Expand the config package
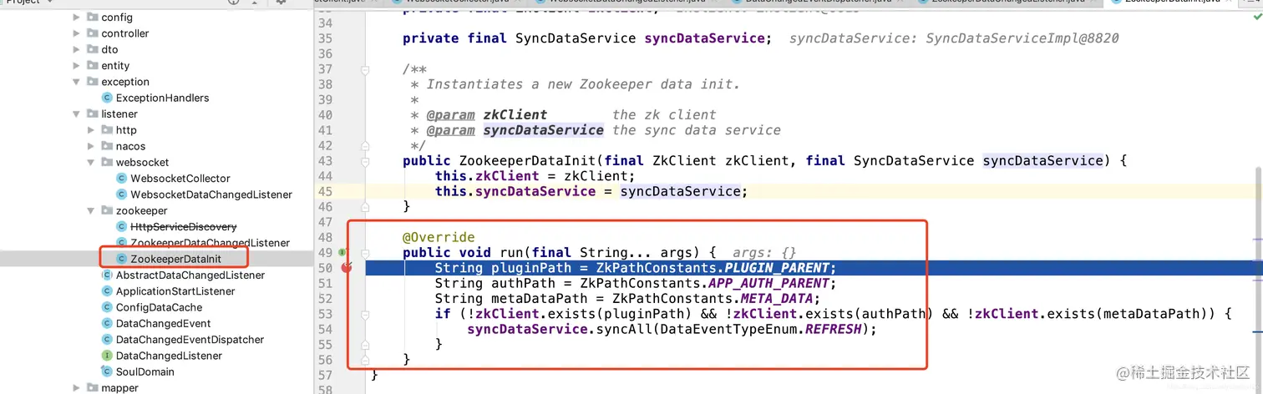Image resolution: width=1263 pixels, height=394 pixels. 77,17
